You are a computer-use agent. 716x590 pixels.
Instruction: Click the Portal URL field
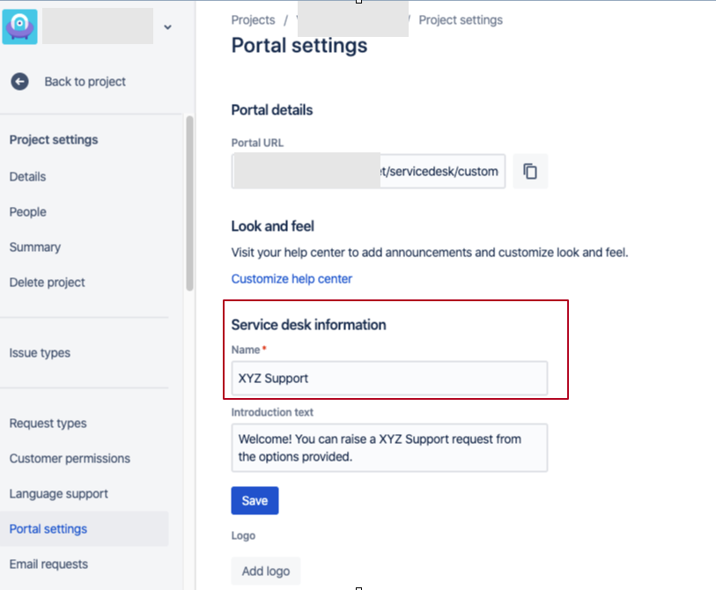[x=368, y=171]
